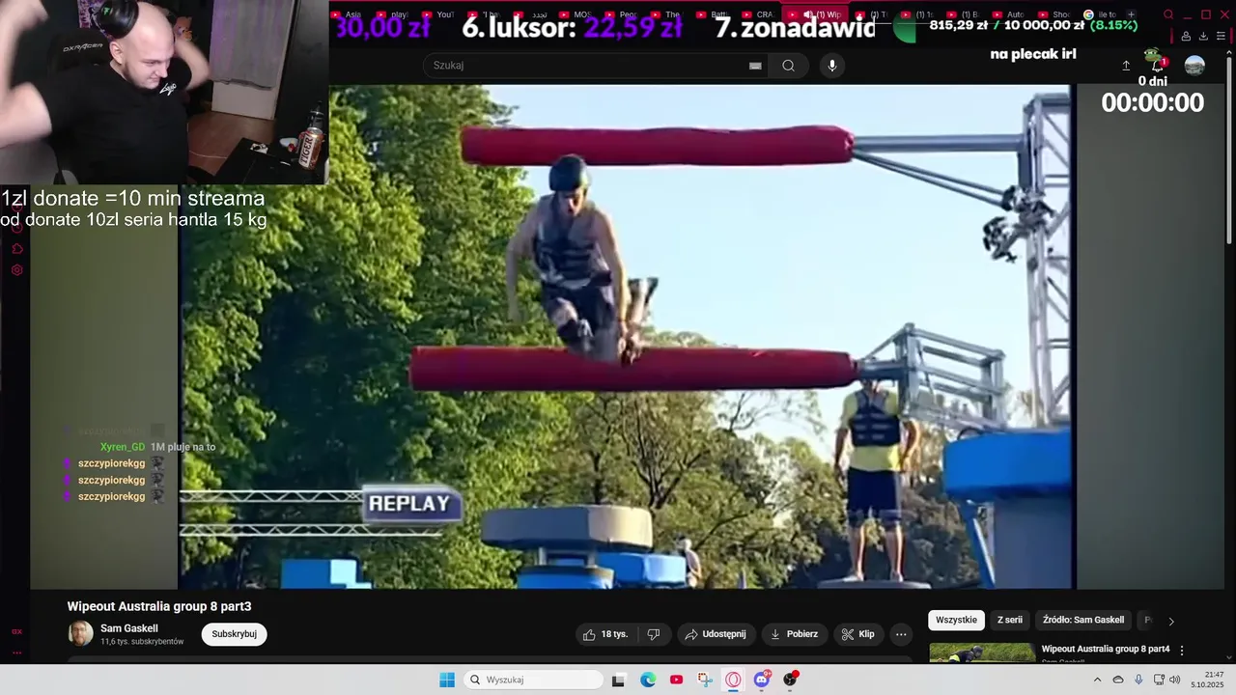Open menu for Wipeout Australia group 8 part4
This screenshot has width=1236, height=695.
click(1182, 651)
